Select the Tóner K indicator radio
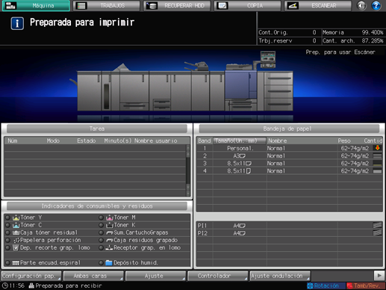This screenshot has height=290, width=386. click(101, 225)
